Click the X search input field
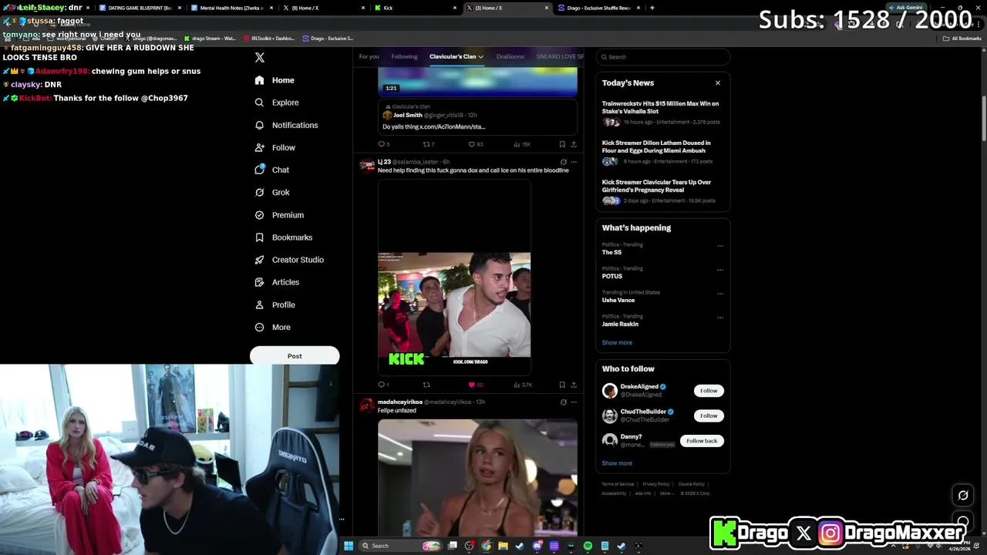 [662, 57]
